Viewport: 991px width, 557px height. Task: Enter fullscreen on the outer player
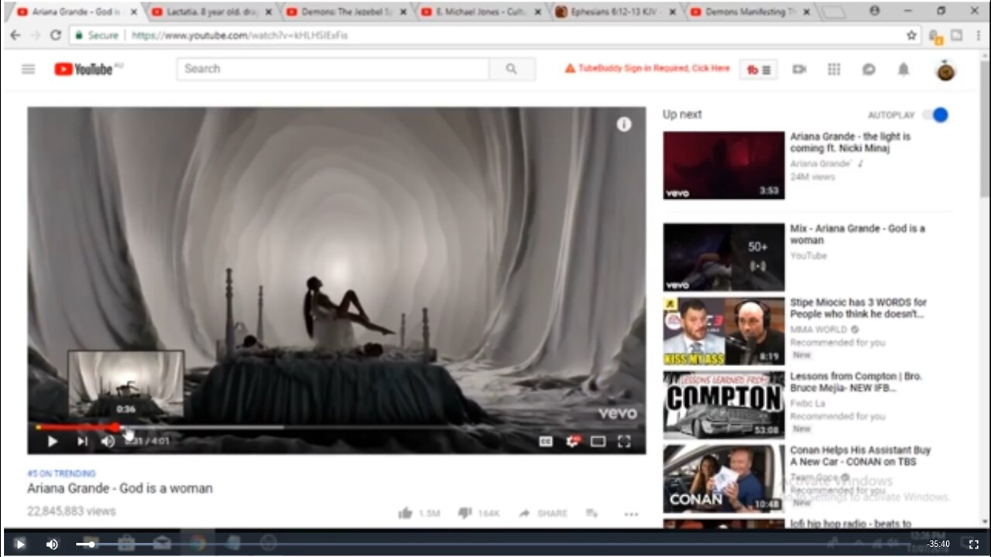[973, 545]
